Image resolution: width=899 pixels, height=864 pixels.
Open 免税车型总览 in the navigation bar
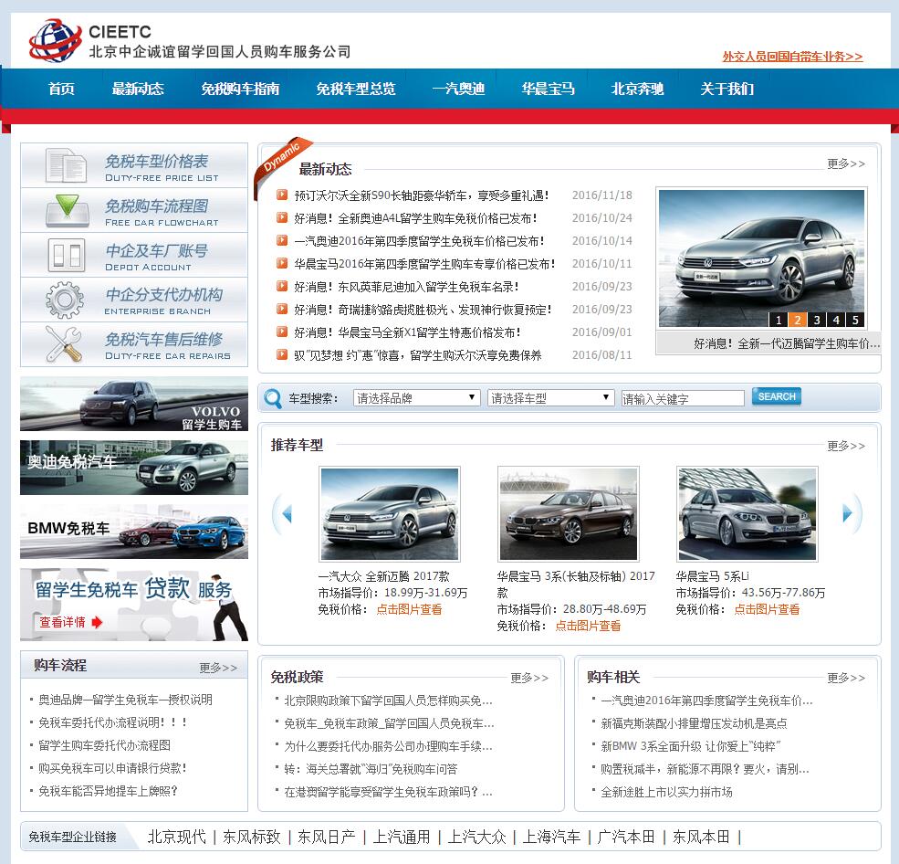(x=356, y=89)
